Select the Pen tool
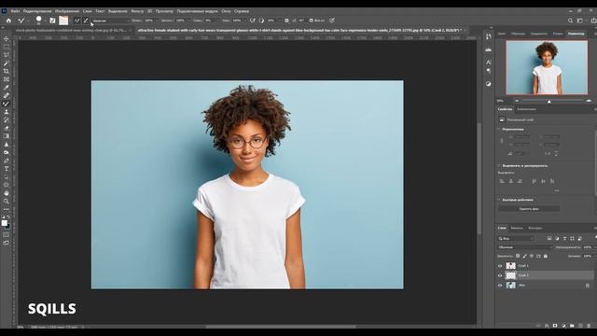This screenshot has height=336, width=597. 7,161
